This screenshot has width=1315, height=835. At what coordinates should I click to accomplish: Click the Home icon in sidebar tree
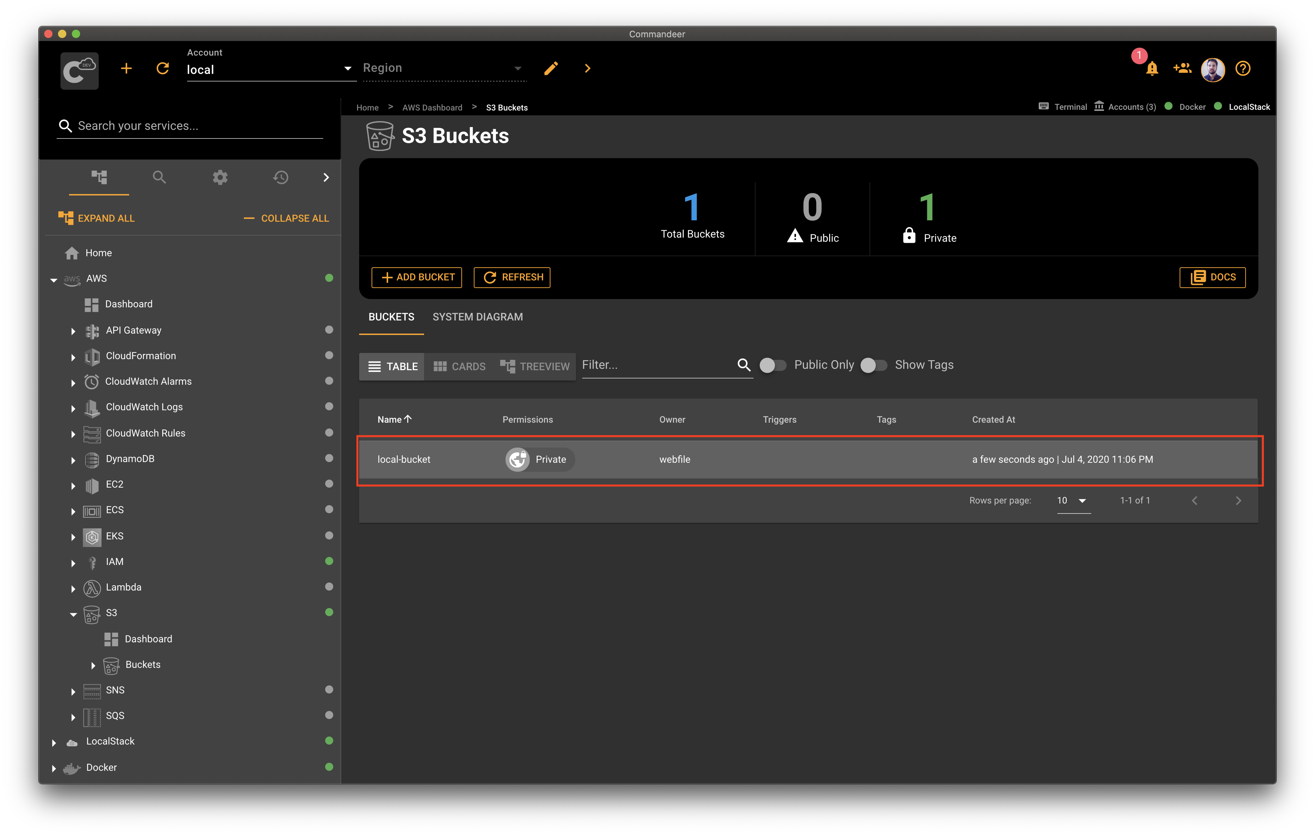(x=71, y=253)
